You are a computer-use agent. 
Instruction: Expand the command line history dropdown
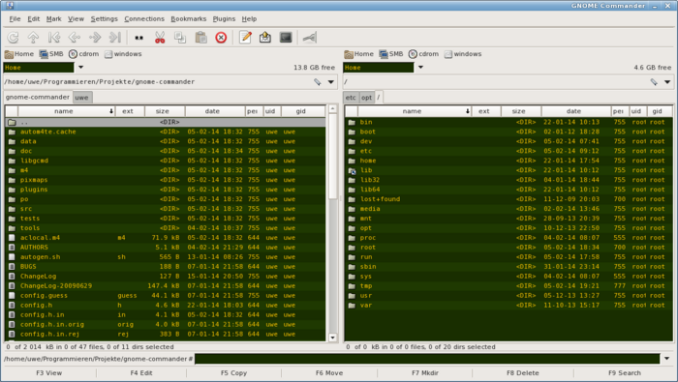666,359
